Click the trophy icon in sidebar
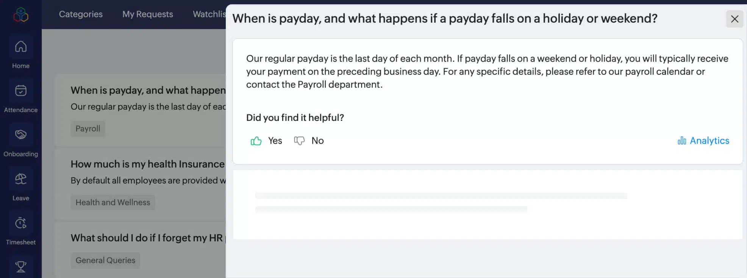 21,267
